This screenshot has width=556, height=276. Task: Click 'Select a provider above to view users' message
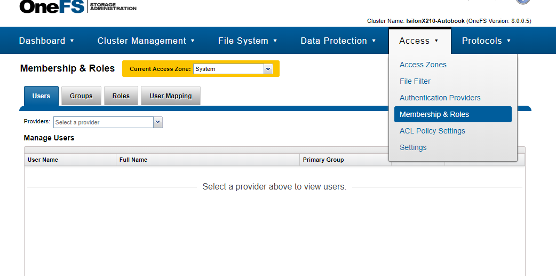[x=274, y=187]
